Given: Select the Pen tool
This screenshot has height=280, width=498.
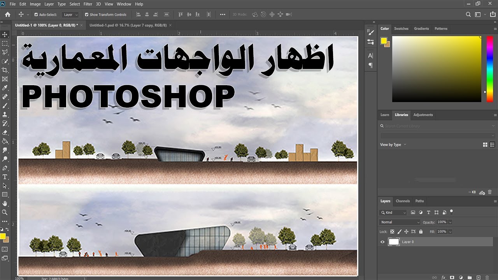Looking at the screenshot, I should pos(5,168).
